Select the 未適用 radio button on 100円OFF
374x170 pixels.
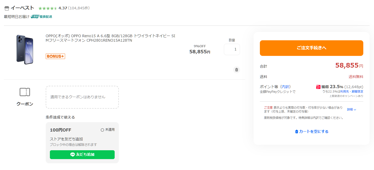[102, 130]
